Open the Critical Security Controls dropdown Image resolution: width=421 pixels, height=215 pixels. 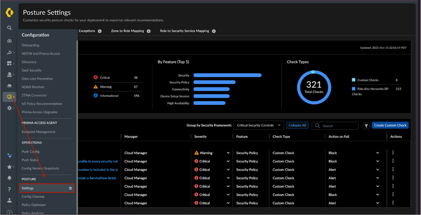[x=258, y=125]
